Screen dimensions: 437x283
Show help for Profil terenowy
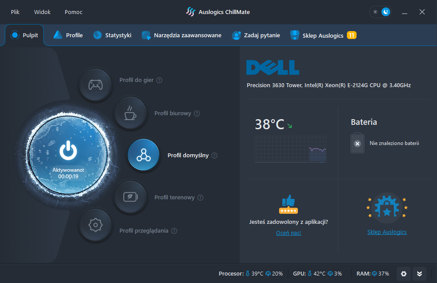coord(200,198)
